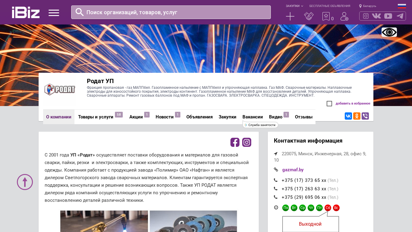Image resolution: width=412 pixels, height=232 pixels.
Task: Share the company on VK
Action: pyautogui.click(x=348, y=116)
